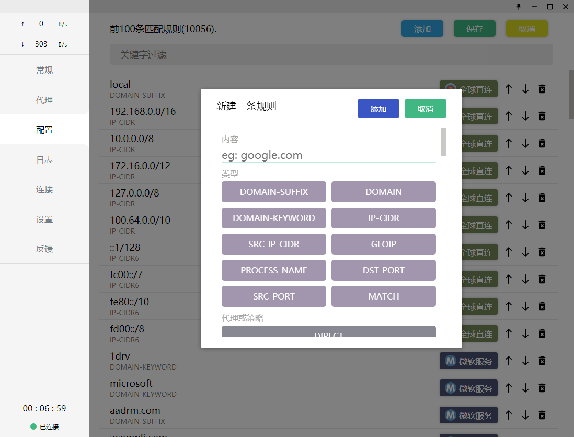Delete the aadrm.com rule
The width and height of the screenshot is (574, 437).
pos(542,415)
